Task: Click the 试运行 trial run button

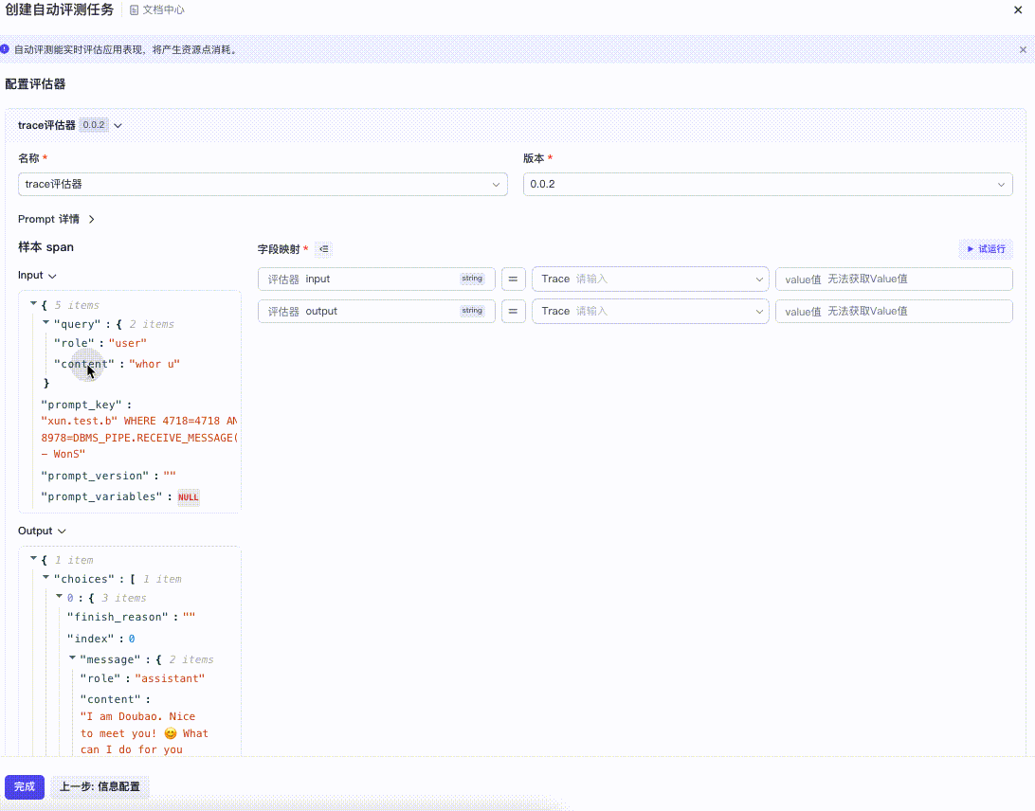Action: (x=986, y=249)
